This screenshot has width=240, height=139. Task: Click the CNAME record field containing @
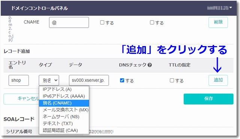[69, 22]
